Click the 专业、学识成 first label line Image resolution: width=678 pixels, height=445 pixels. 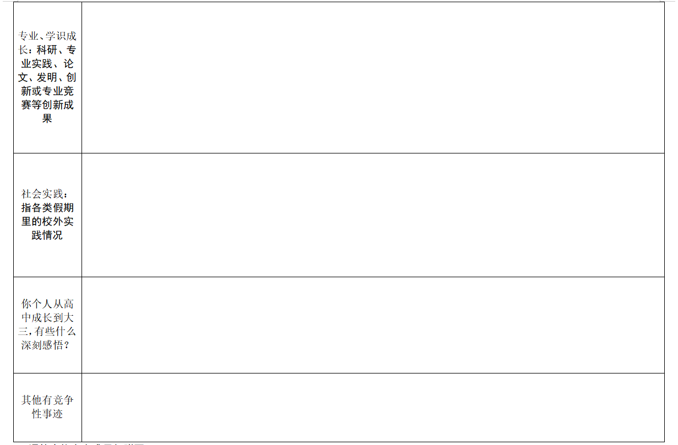coord(47,36)
